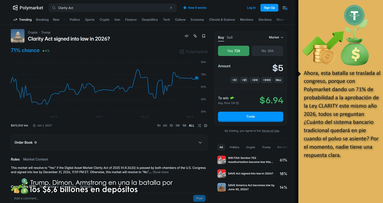Select the No 30¢ outcome

coord(267,51)
